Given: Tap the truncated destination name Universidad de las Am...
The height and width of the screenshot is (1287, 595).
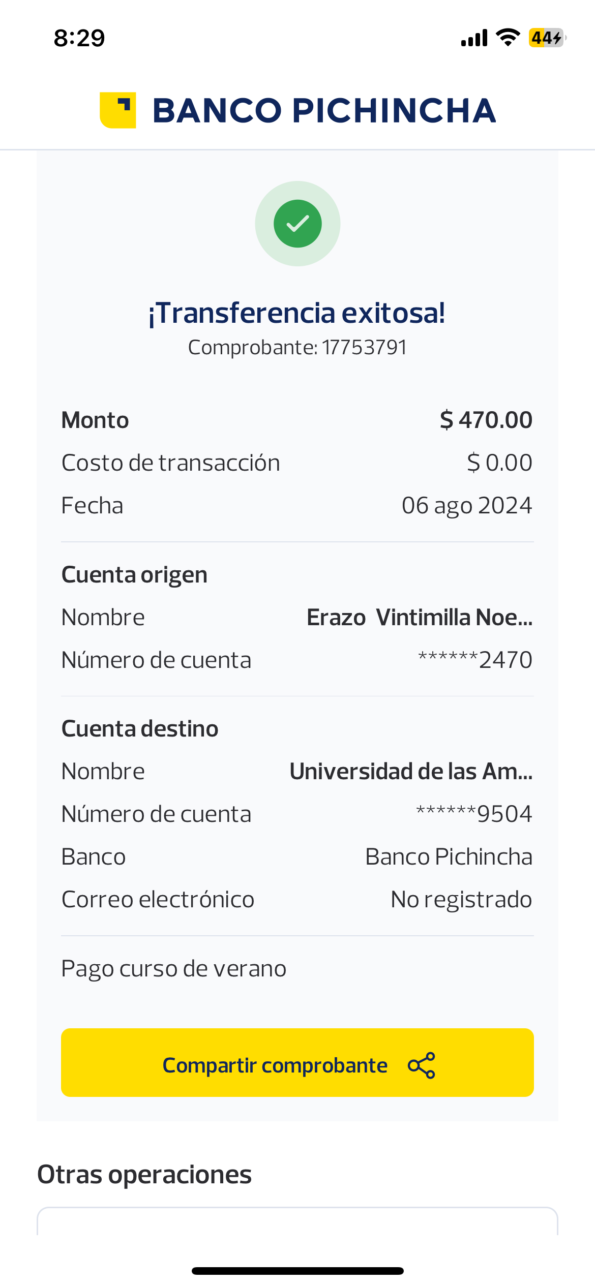Looking at the screenshot, I should click(411, 772).
